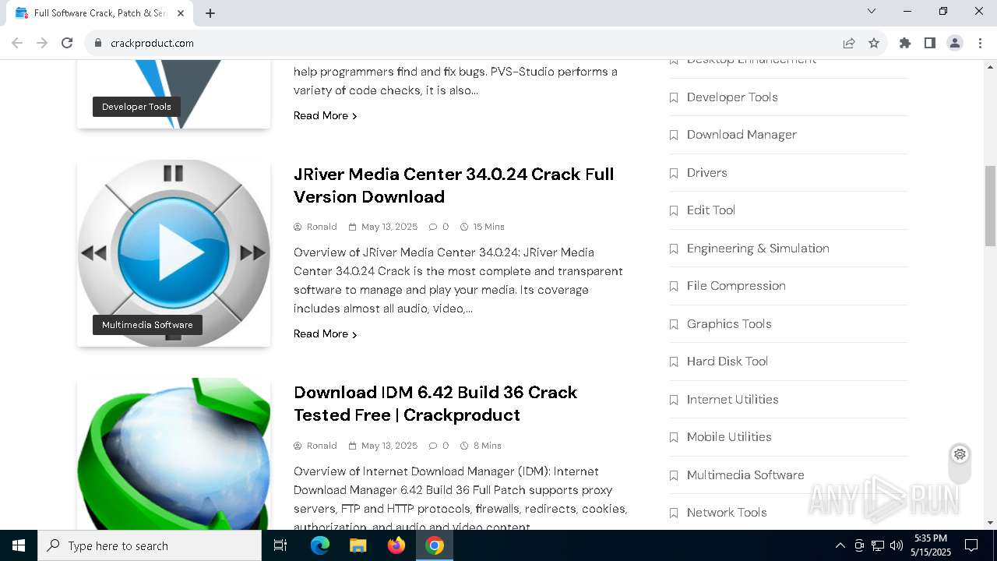This screenshot has height=561, width=997.
Task: Open the floating settings gear widget
Action: [960, 454]
